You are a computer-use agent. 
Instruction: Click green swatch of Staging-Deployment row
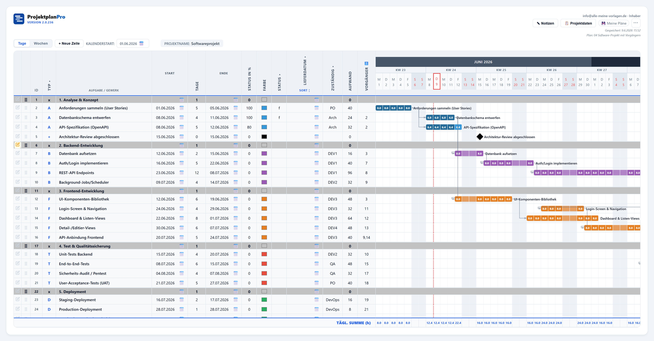[264, 300]
